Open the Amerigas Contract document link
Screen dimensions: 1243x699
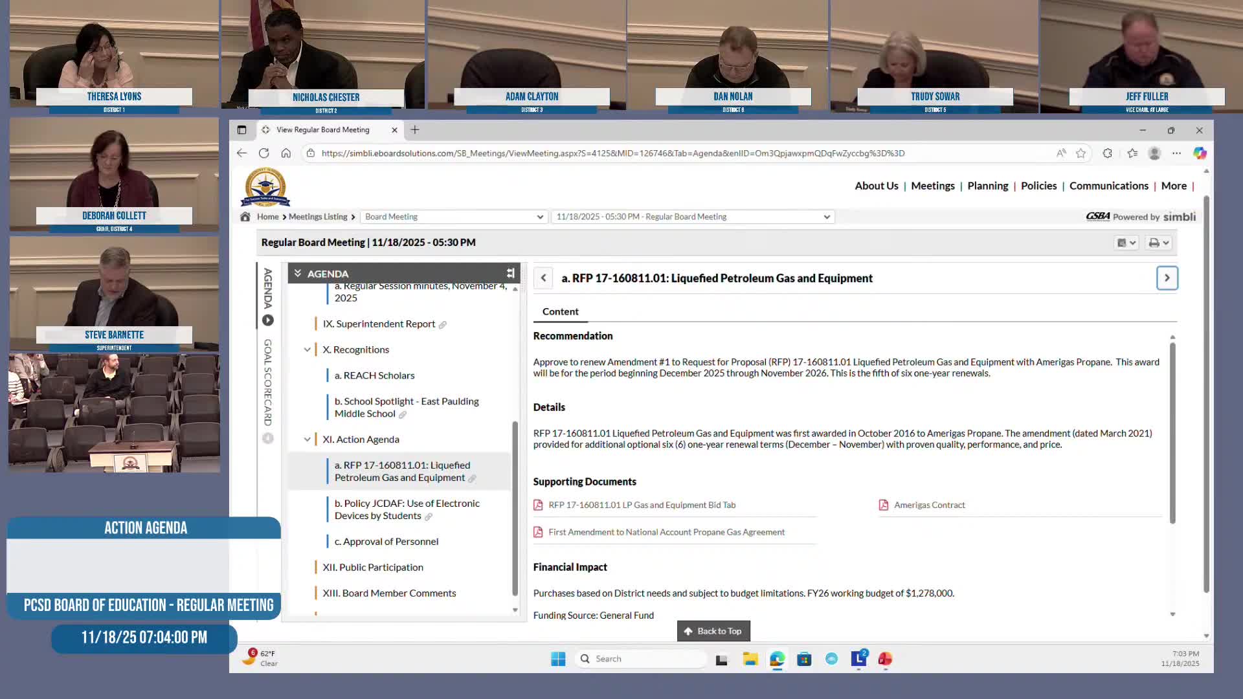click(x=929, y=505)
